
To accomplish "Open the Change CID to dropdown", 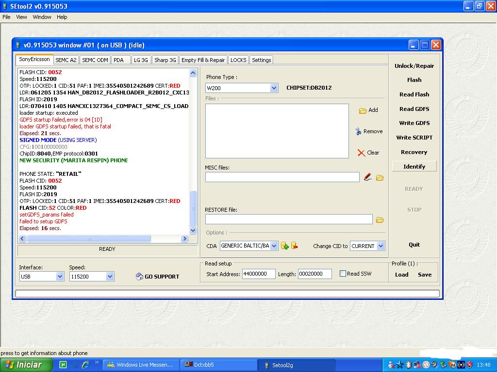I will 381,246.
